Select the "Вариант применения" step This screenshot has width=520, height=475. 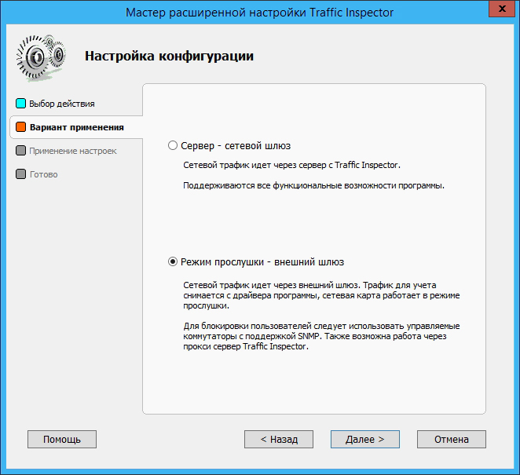77,127
